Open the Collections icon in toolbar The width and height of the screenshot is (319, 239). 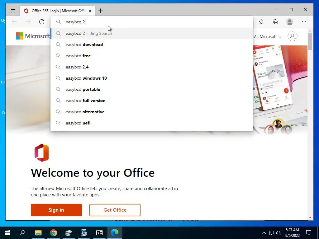(275, 22)
